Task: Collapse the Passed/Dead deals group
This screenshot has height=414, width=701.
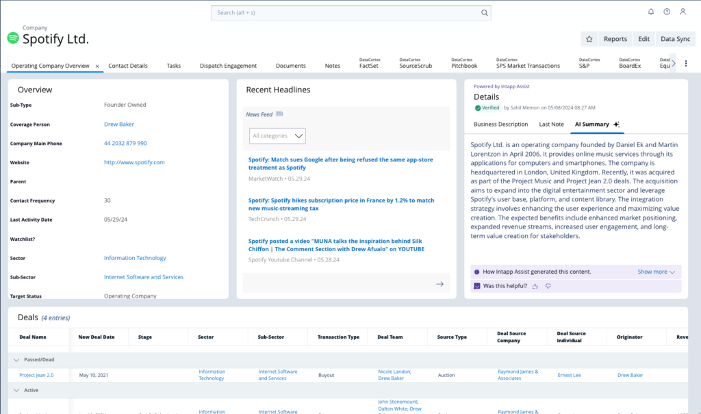Action: click(16, 359)
